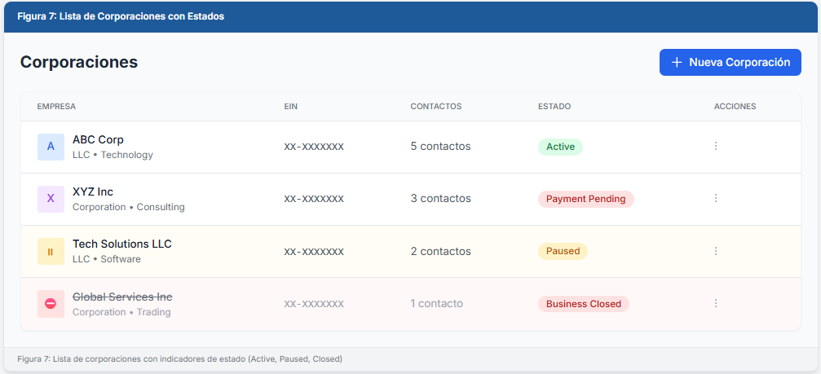Click the red closed icon for Global Services
821x374 pixels.
51,304
